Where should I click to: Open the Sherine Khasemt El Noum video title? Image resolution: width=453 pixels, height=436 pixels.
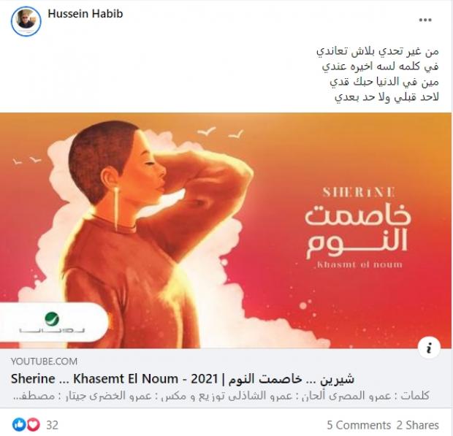point(183,378)
